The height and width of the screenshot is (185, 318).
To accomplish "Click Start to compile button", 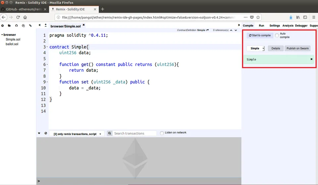I will click(260, 35).
